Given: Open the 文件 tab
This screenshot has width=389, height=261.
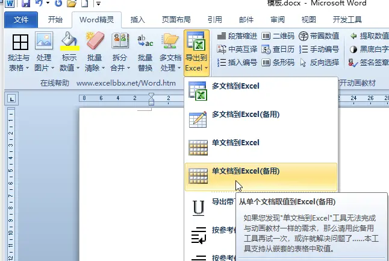Looking at the screenshot, I should click(21, 20).
